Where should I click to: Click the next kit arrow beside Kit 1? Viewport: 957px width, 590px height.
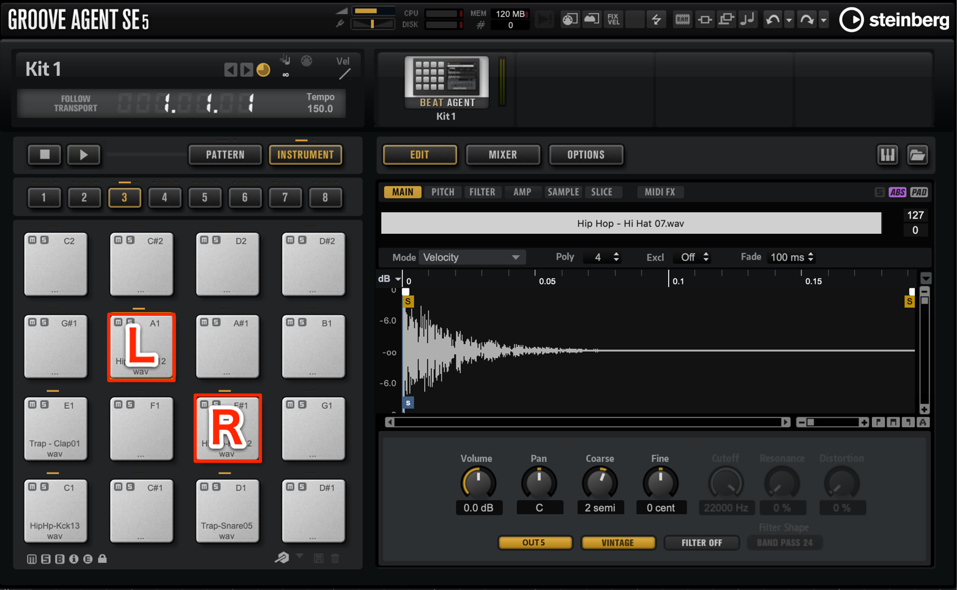tap(246, 69)
